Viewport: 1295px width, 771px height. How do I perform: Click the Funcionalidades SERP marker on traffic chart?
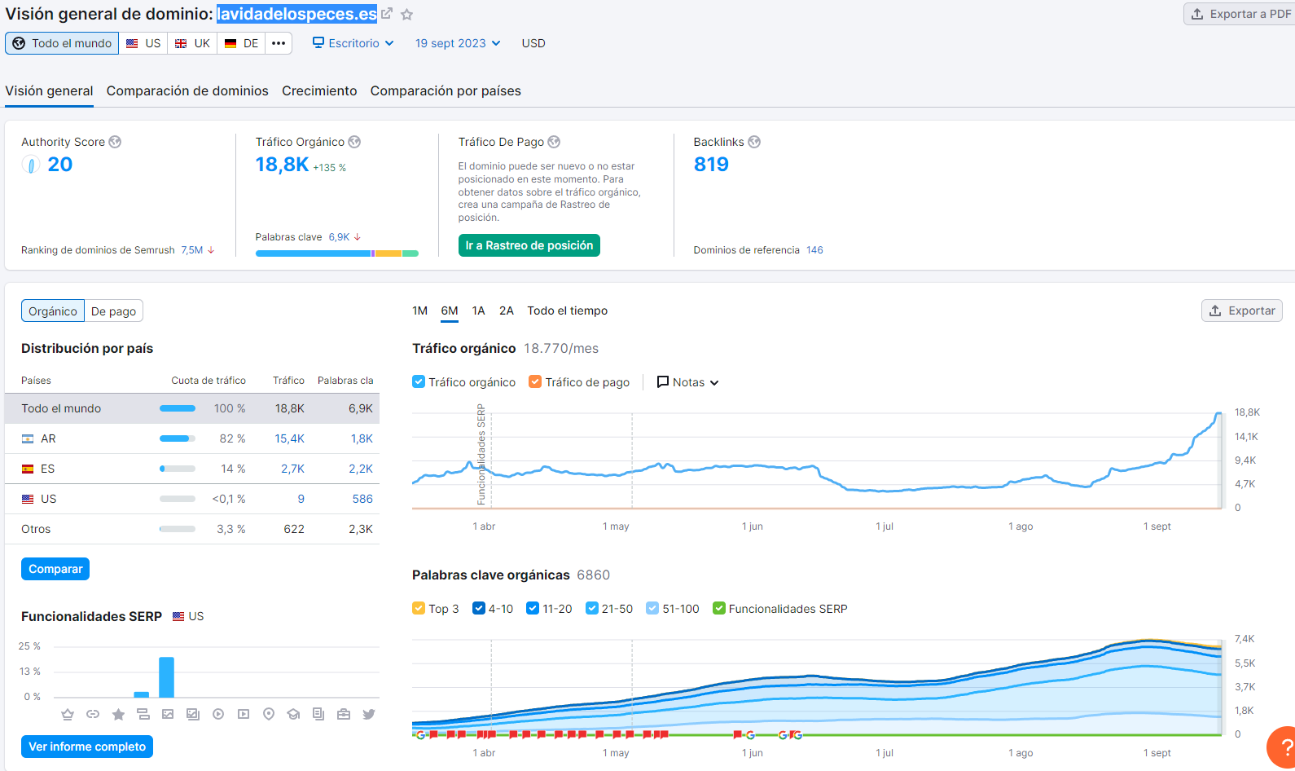(x=481, y=456)
